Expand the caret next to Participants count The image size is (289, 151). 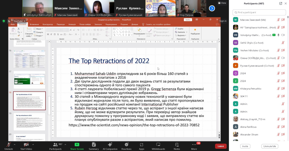pos(65,145)
